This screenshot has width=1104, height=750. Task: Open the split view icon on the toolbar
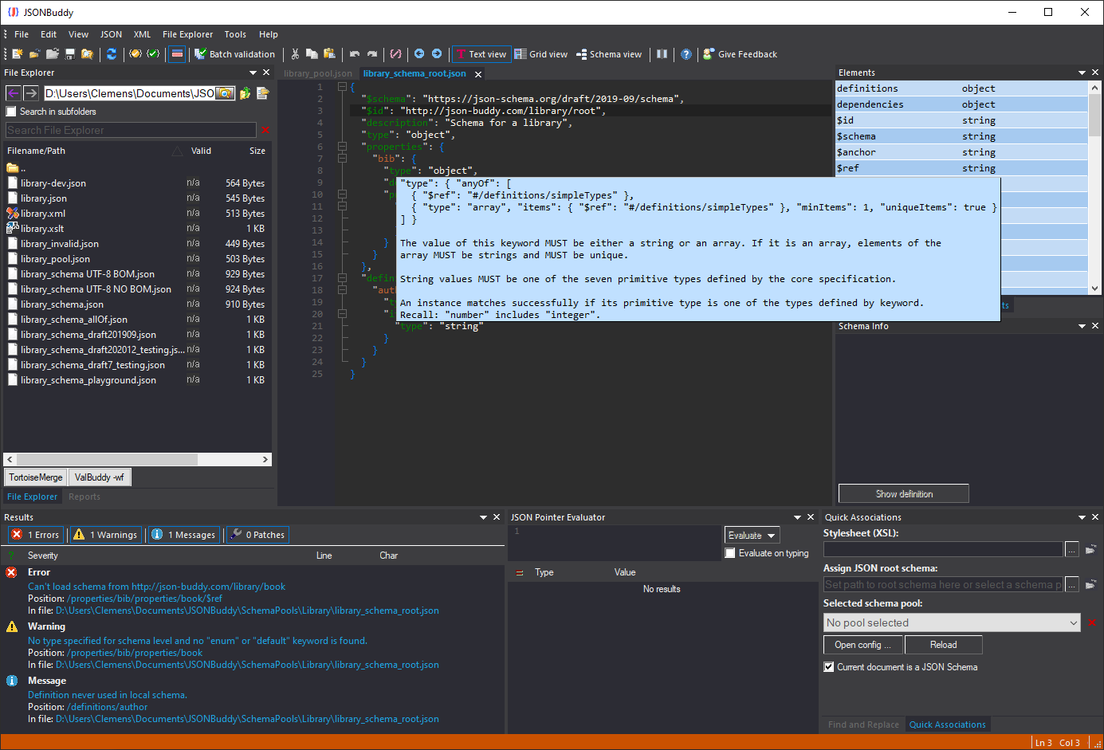coord(662,54)
